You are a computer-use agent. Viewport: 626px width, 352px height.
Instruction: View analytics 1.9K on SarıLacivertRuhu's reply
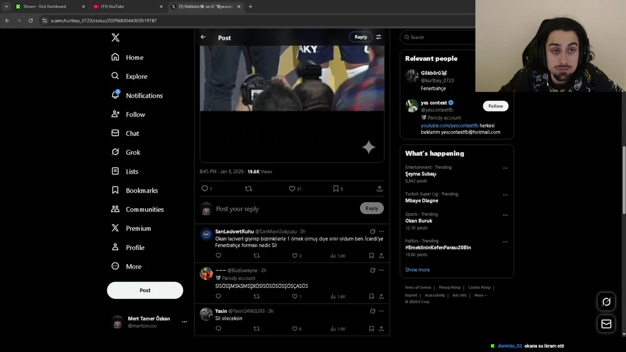tap(338, 256)
